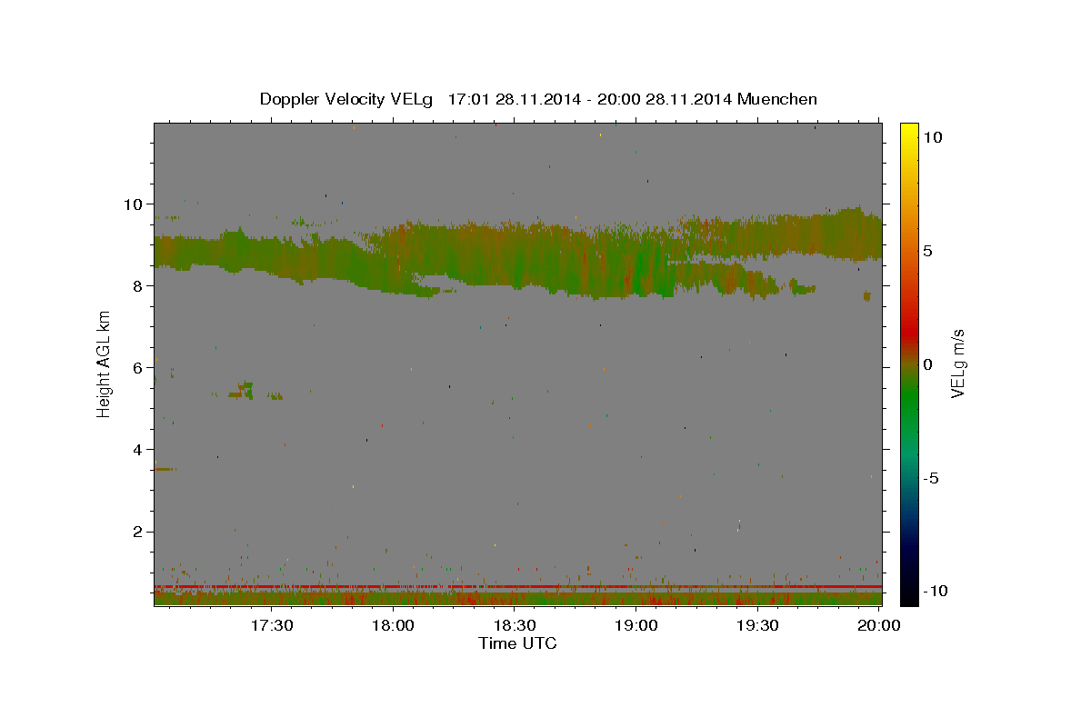This screenshot has width=1091, height=727.
Task: Click the 19:00 time tick label
Action: (x=636, y=625)
